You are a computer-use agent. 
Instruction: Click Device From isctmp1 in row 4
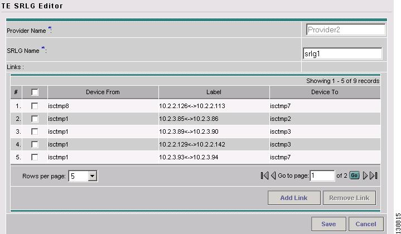pos(58,144)
